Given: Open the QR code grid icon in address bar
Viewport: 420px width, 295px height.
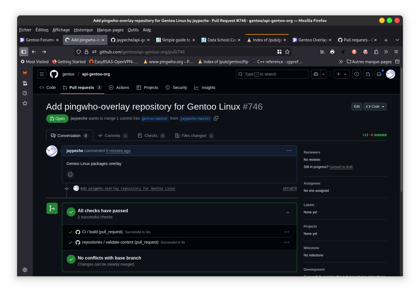Looking at the screenshot, I should (279, 52).
